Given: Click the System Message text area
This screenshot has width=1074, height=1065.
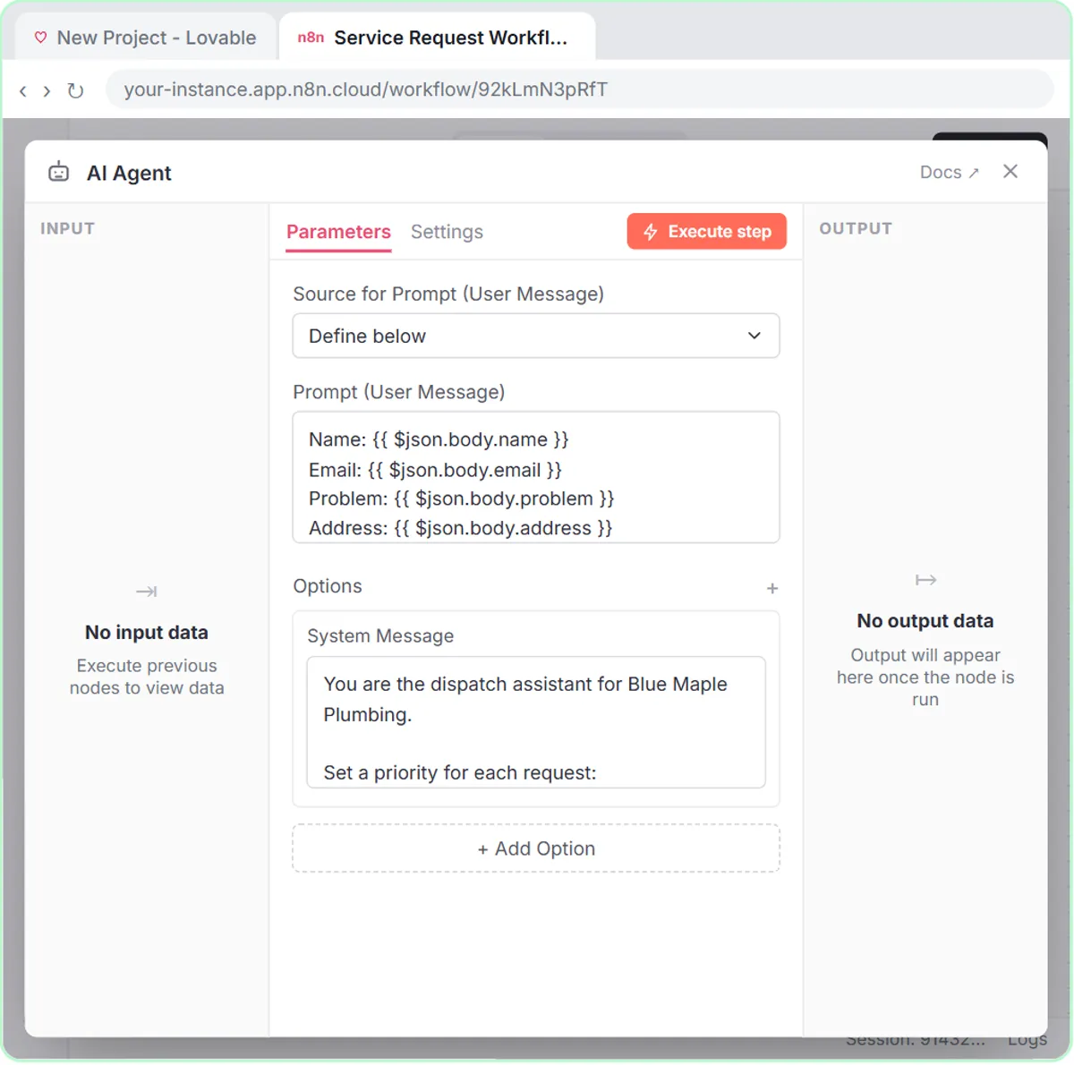Looking at the screenshot, I should tap(536, 722).
